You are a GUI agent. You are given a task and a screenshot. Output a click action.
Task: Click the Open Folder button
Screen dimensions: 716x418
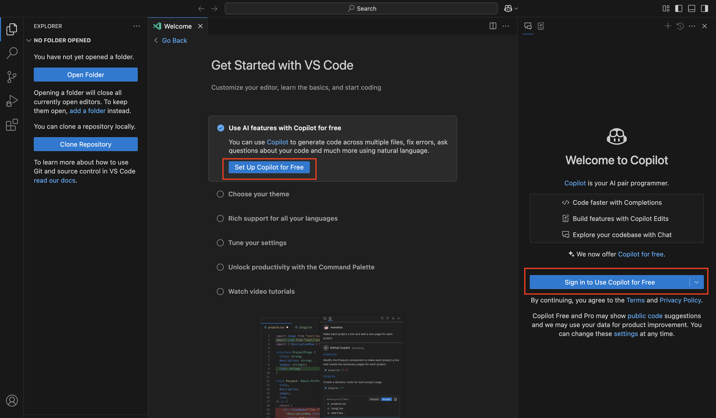point(86,75)
